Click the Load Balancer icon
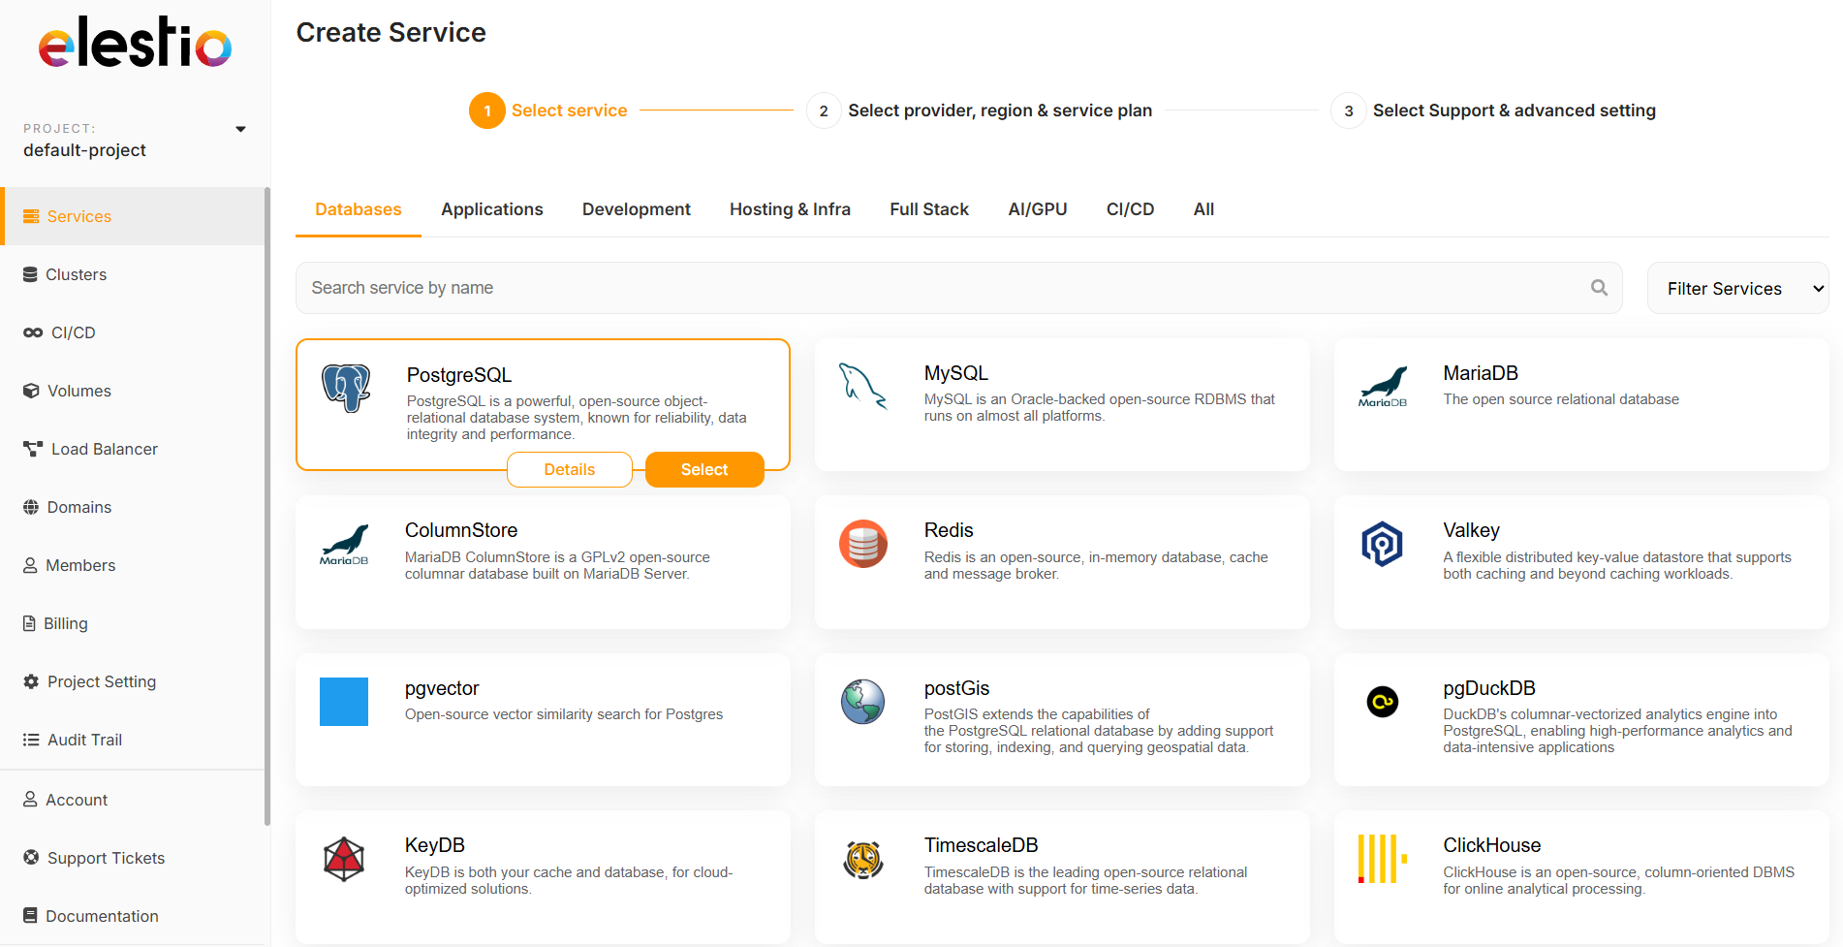 tap(33, 449)
